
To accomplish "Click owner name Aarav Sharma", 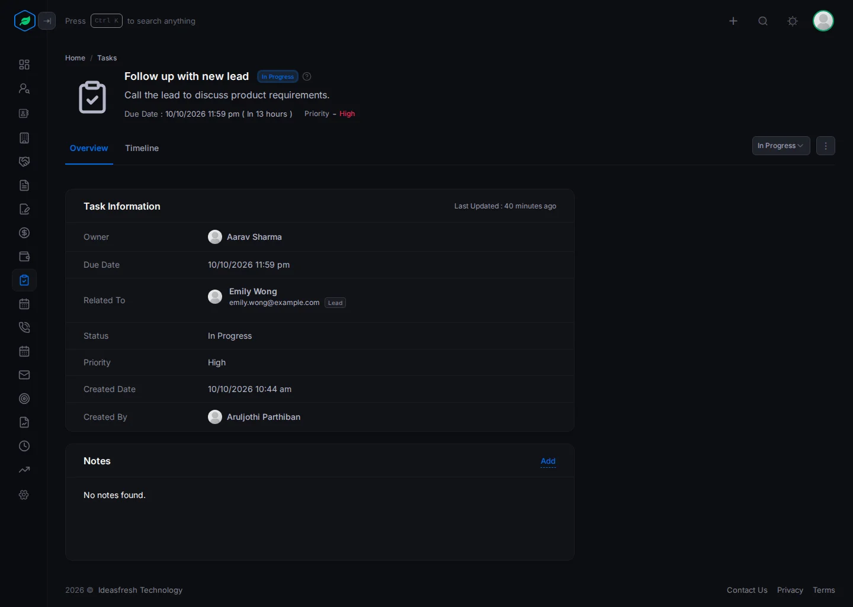I will point(254,237).
